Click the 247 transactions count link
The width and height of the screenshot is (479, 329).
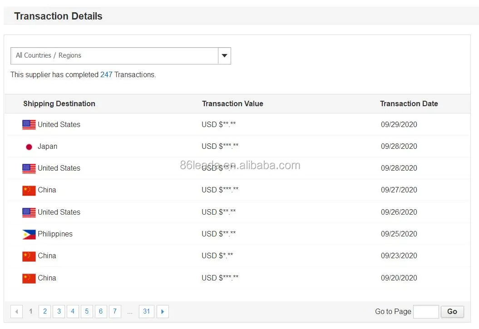click(x=106, y=75)
